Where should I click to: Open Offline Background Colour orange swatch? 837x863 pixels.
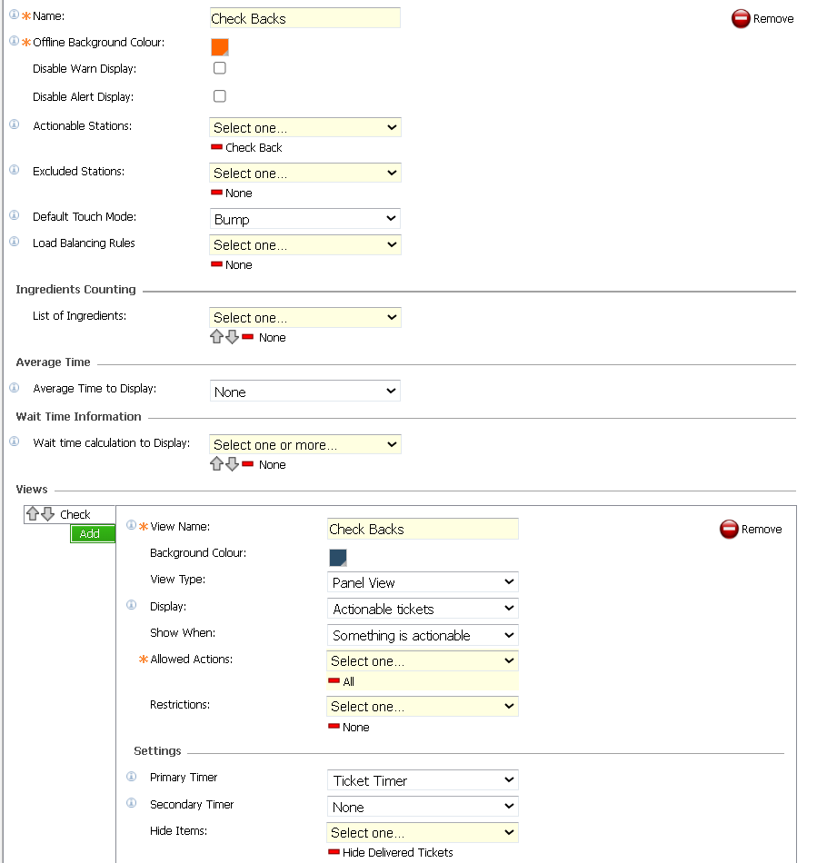coord(220,47)
